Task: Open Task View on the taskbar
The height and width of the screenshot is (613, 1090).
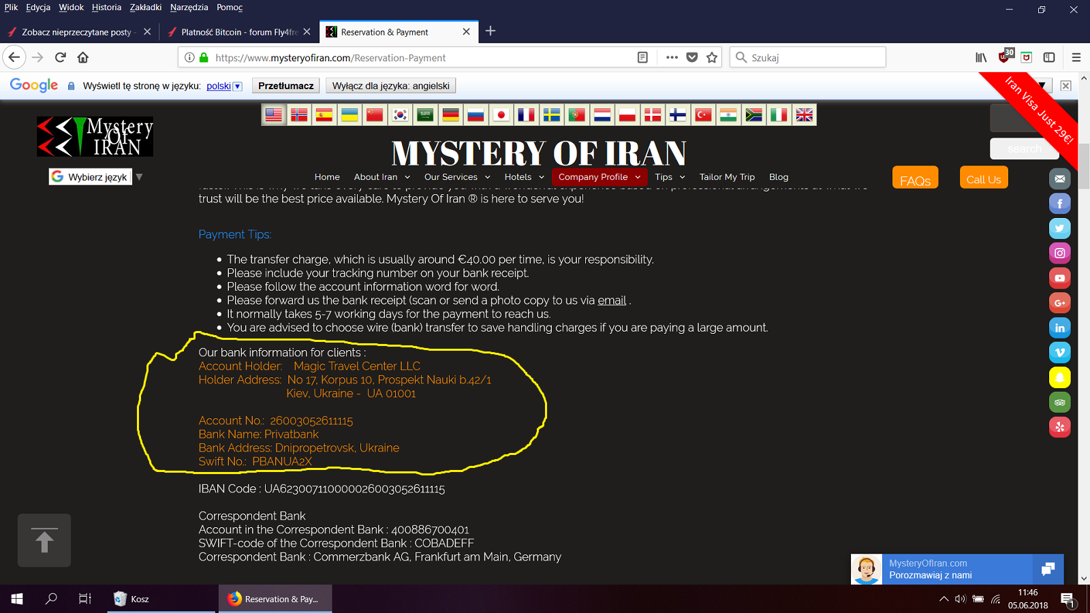Action: point(85,599)
